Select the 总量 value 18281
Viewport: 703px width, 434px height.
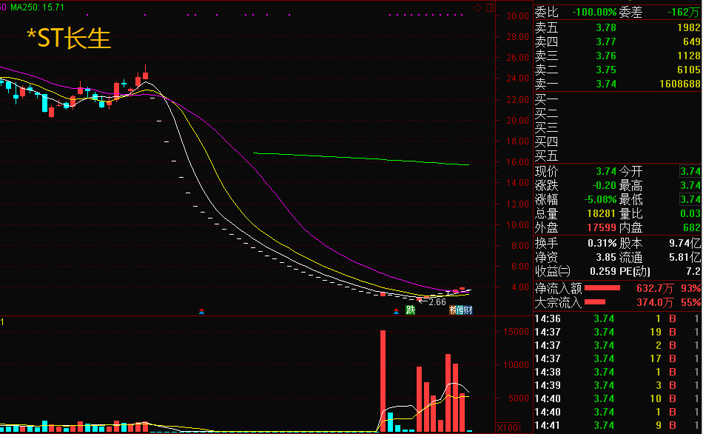[601, 213]
